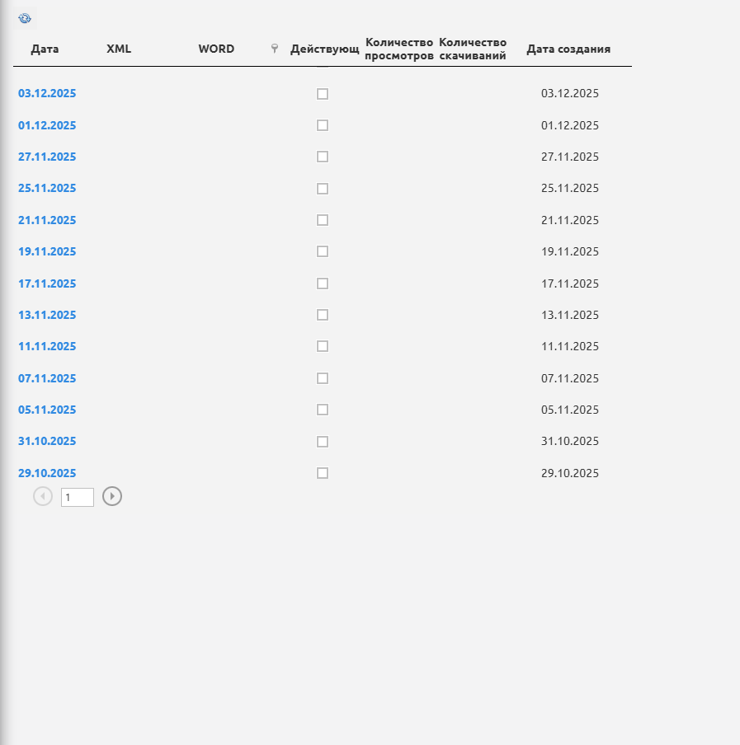Image resolution: width=740 pixels, height=745 pixels.
Task: Toggle the checkbox in the 27.11.2025 row
Action: click(323, 157)
